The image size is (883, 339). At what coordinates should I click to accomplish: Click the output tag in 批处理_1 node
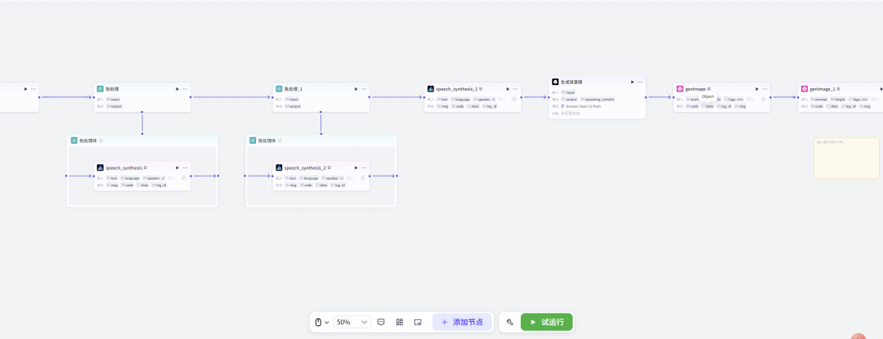pyautogui.click(x=293, y=105)
